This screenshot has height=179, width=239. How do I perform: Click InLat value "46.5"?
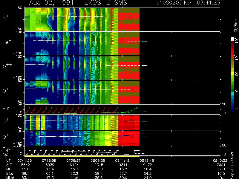pyautogui.click(x=221, y=173)
